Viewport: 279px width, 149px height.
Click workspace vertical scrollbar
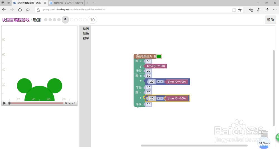pyautogui.click(x=274, y=88)
